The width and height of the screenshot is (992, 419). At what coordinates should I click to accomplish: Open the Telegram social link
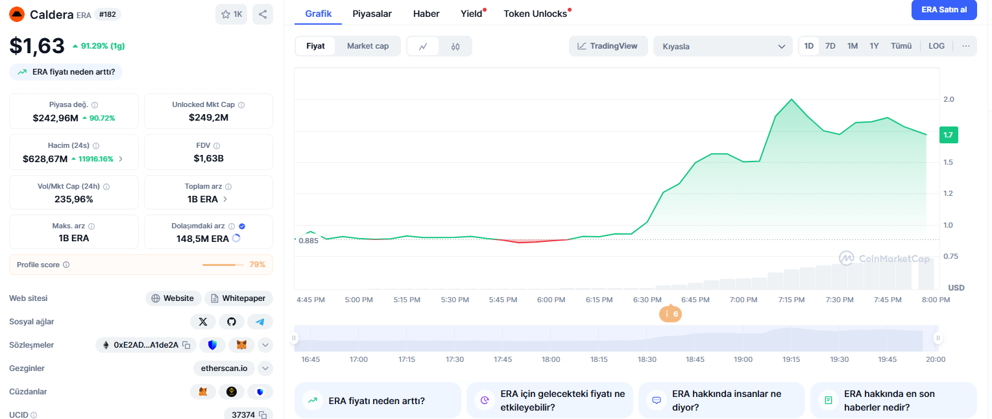(260, 322)
